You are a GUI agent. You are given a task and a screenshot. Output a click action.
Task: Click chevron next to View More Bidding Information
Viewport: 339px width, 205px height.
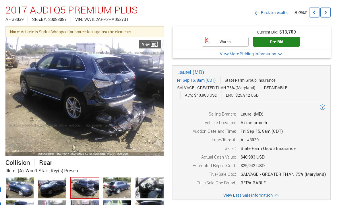280,54
